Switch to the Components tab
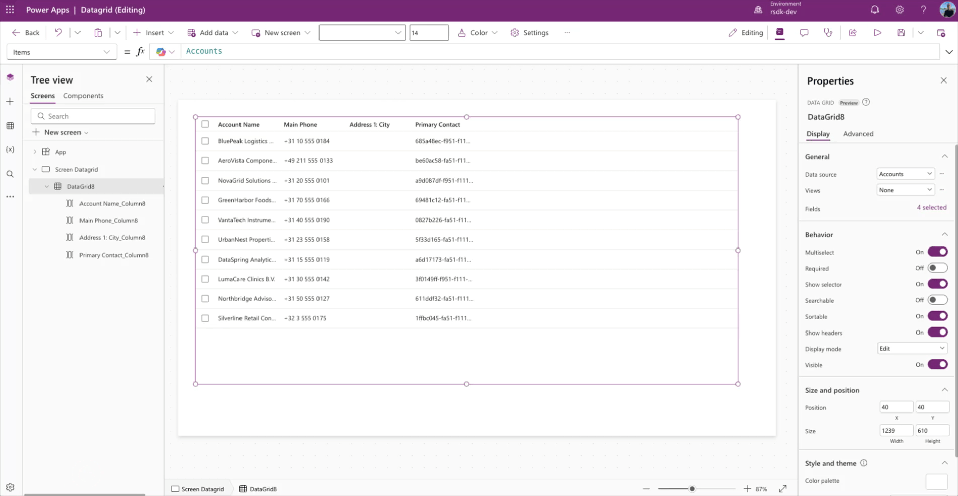Image resolution: width=958 pixels, height=496 pixels. point(83,96)
